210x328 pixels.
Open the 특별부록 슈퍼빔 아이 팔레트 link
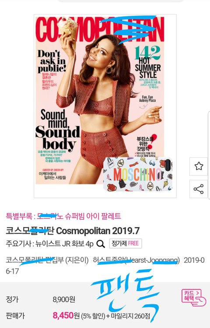pyautogui.click(x=63, y=216)
